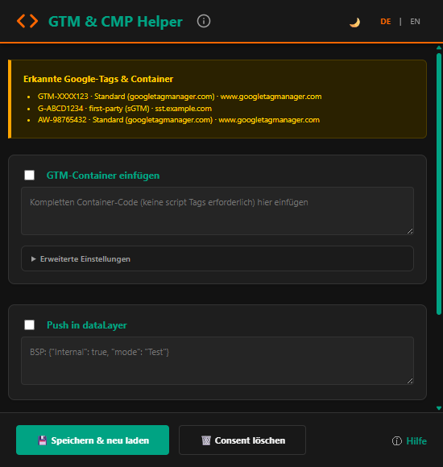This screenshot has height=467, width=443.
Task: Click the Erkannte Google-Tags & Container heading
Action: point(98,79)
